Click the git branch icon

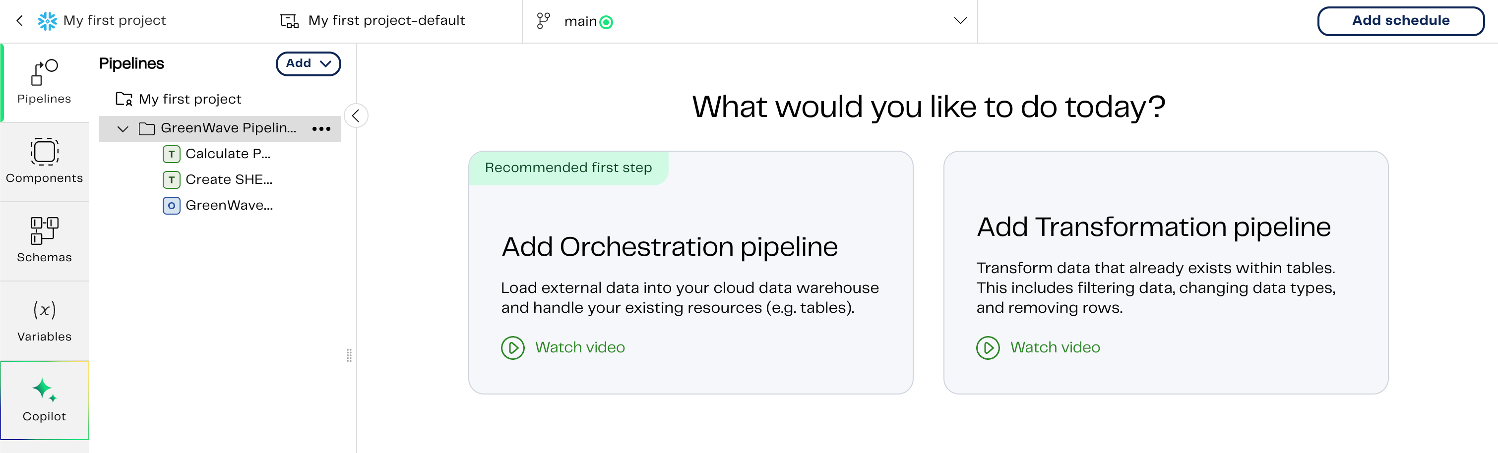(x=543, y=21)
